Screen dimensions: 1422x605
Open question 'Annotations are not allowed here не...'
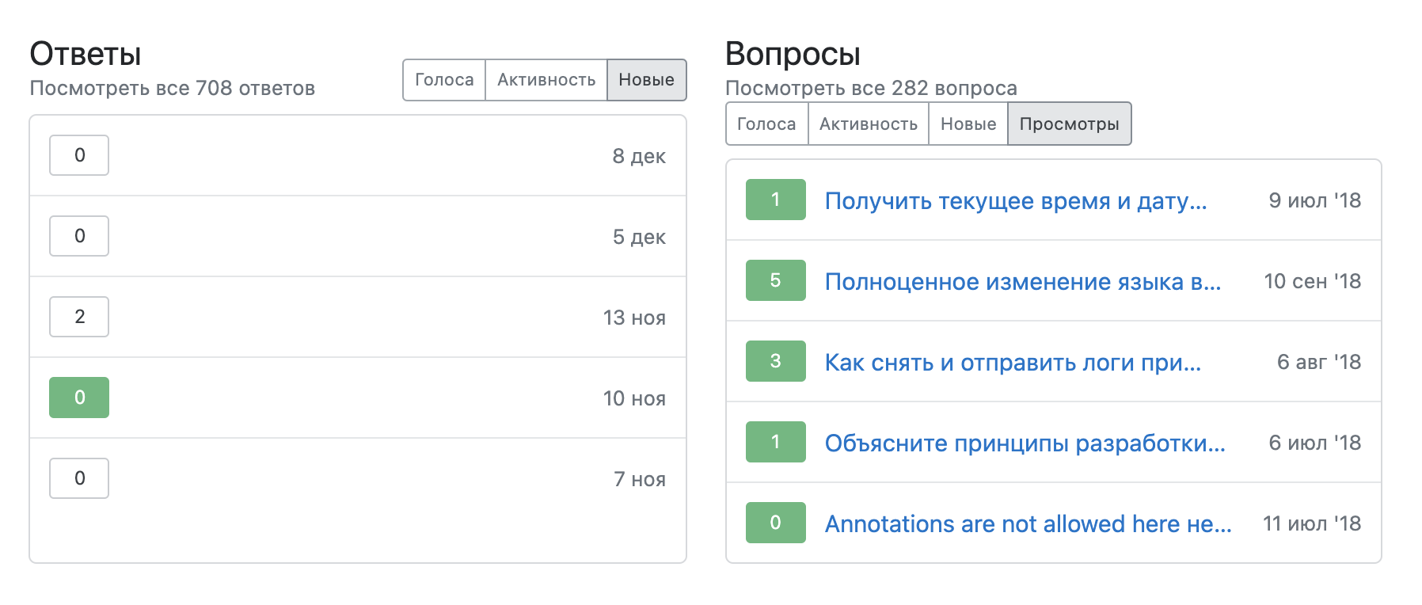coord(1028,524)
